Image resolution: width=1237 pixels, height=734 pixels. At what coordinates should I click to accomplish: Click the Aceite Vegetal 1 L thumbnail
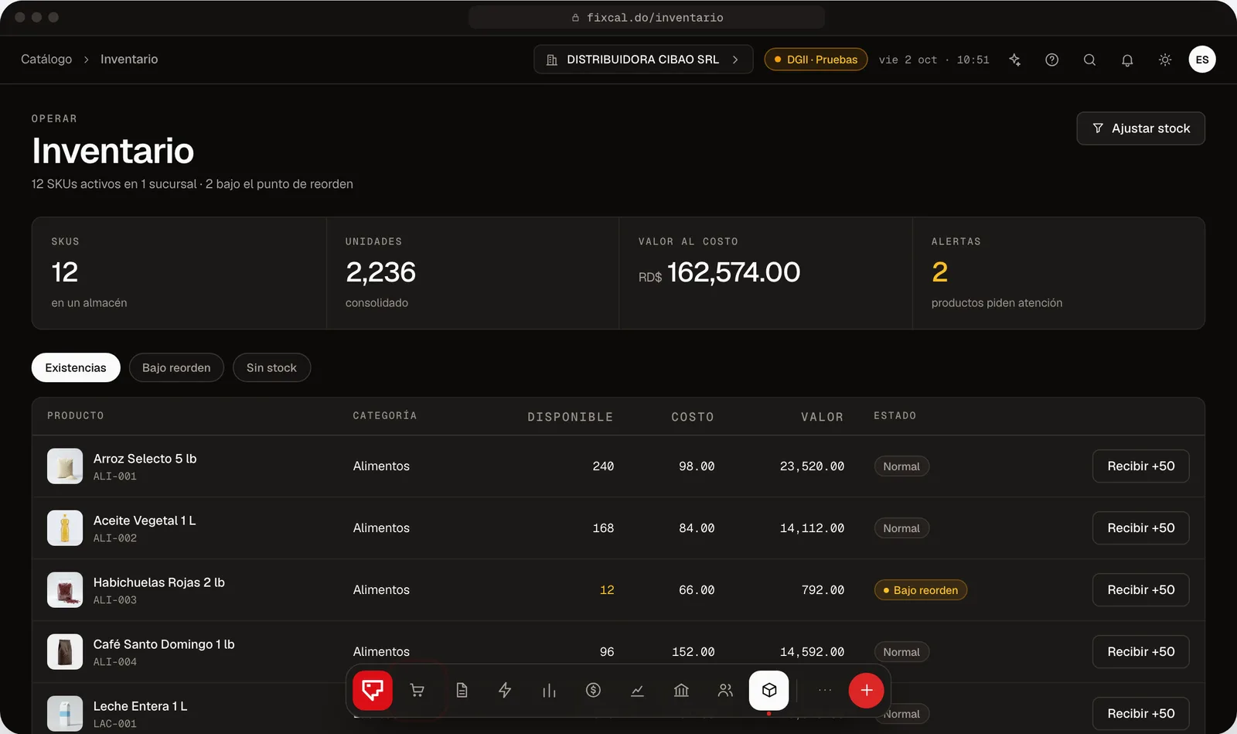point(65,528)
